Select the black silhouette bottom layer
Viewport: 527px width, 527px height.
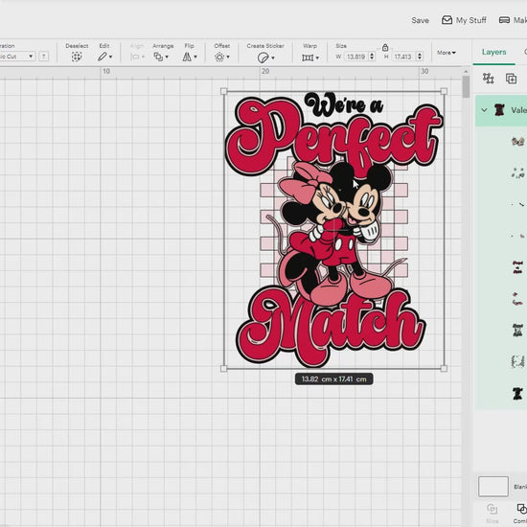click(x=518, y=393)
